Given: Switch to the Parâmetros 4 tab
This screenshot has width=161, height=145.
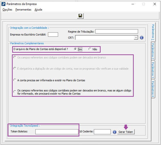Looking at the screenshot, I should click(x=153, y=89).
